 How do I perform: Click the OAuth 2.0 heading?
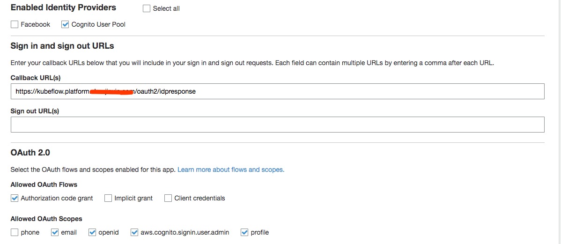pos(30,153)
